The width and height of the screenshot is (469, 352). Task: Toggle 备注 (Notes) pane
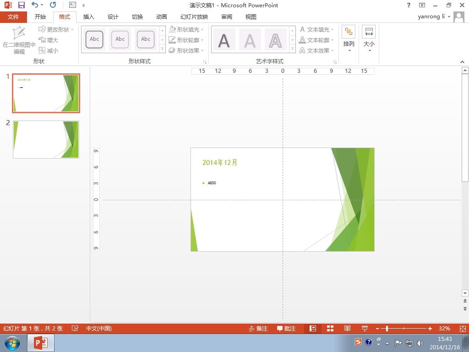[258, 328]
